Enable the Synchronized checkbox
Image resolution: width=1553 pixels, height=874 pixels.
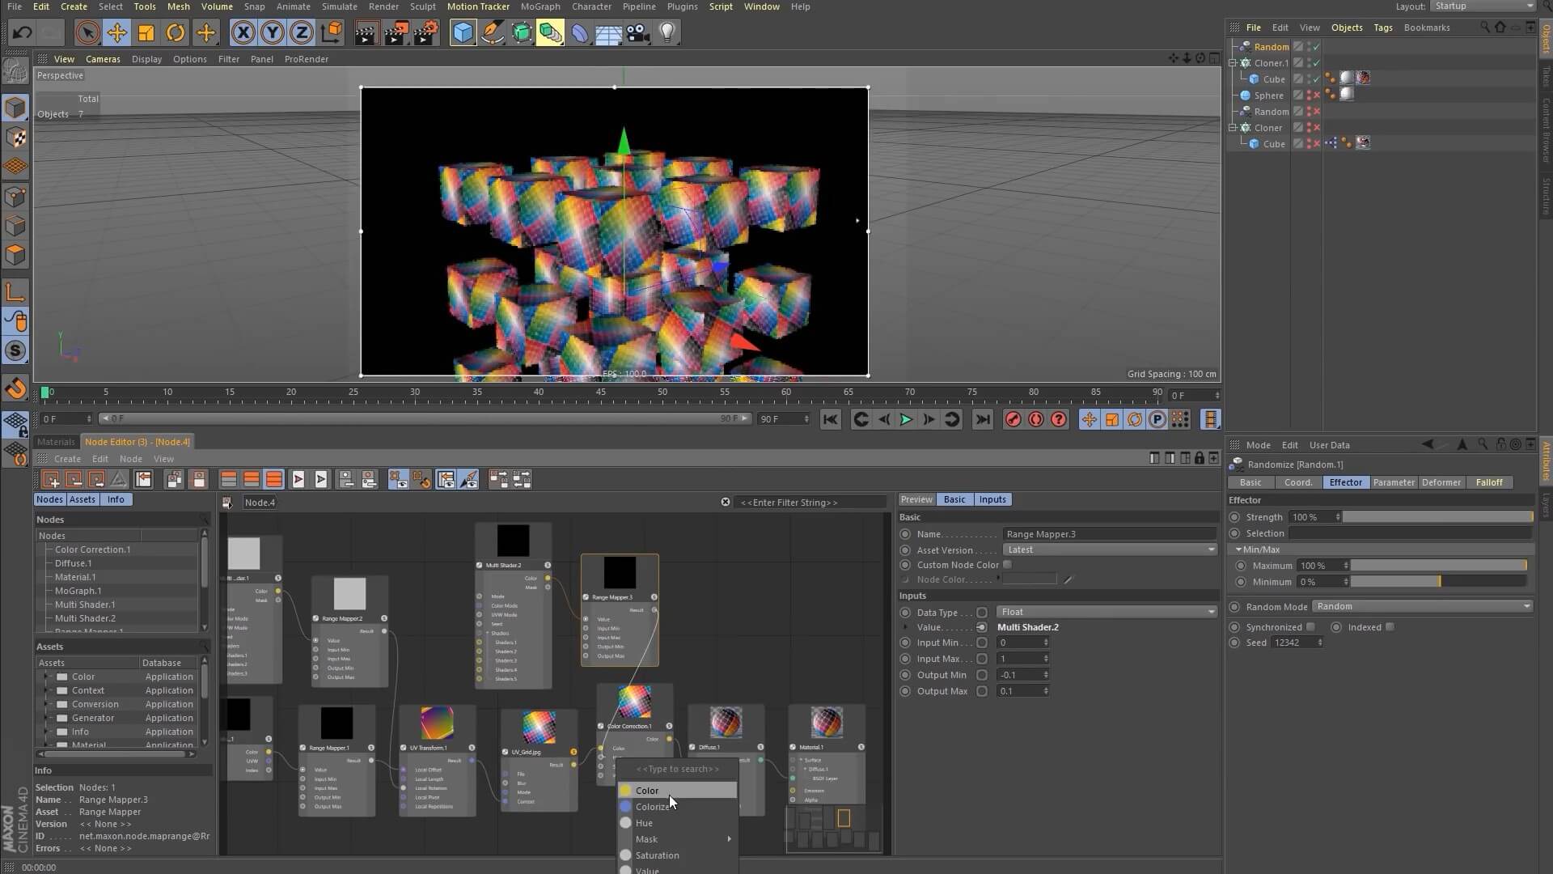click(1311, 627)
